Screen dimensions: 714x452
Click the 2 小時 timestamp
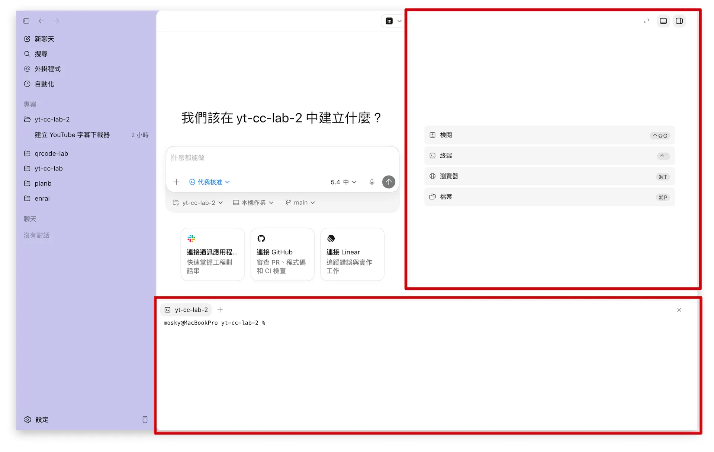140,135
